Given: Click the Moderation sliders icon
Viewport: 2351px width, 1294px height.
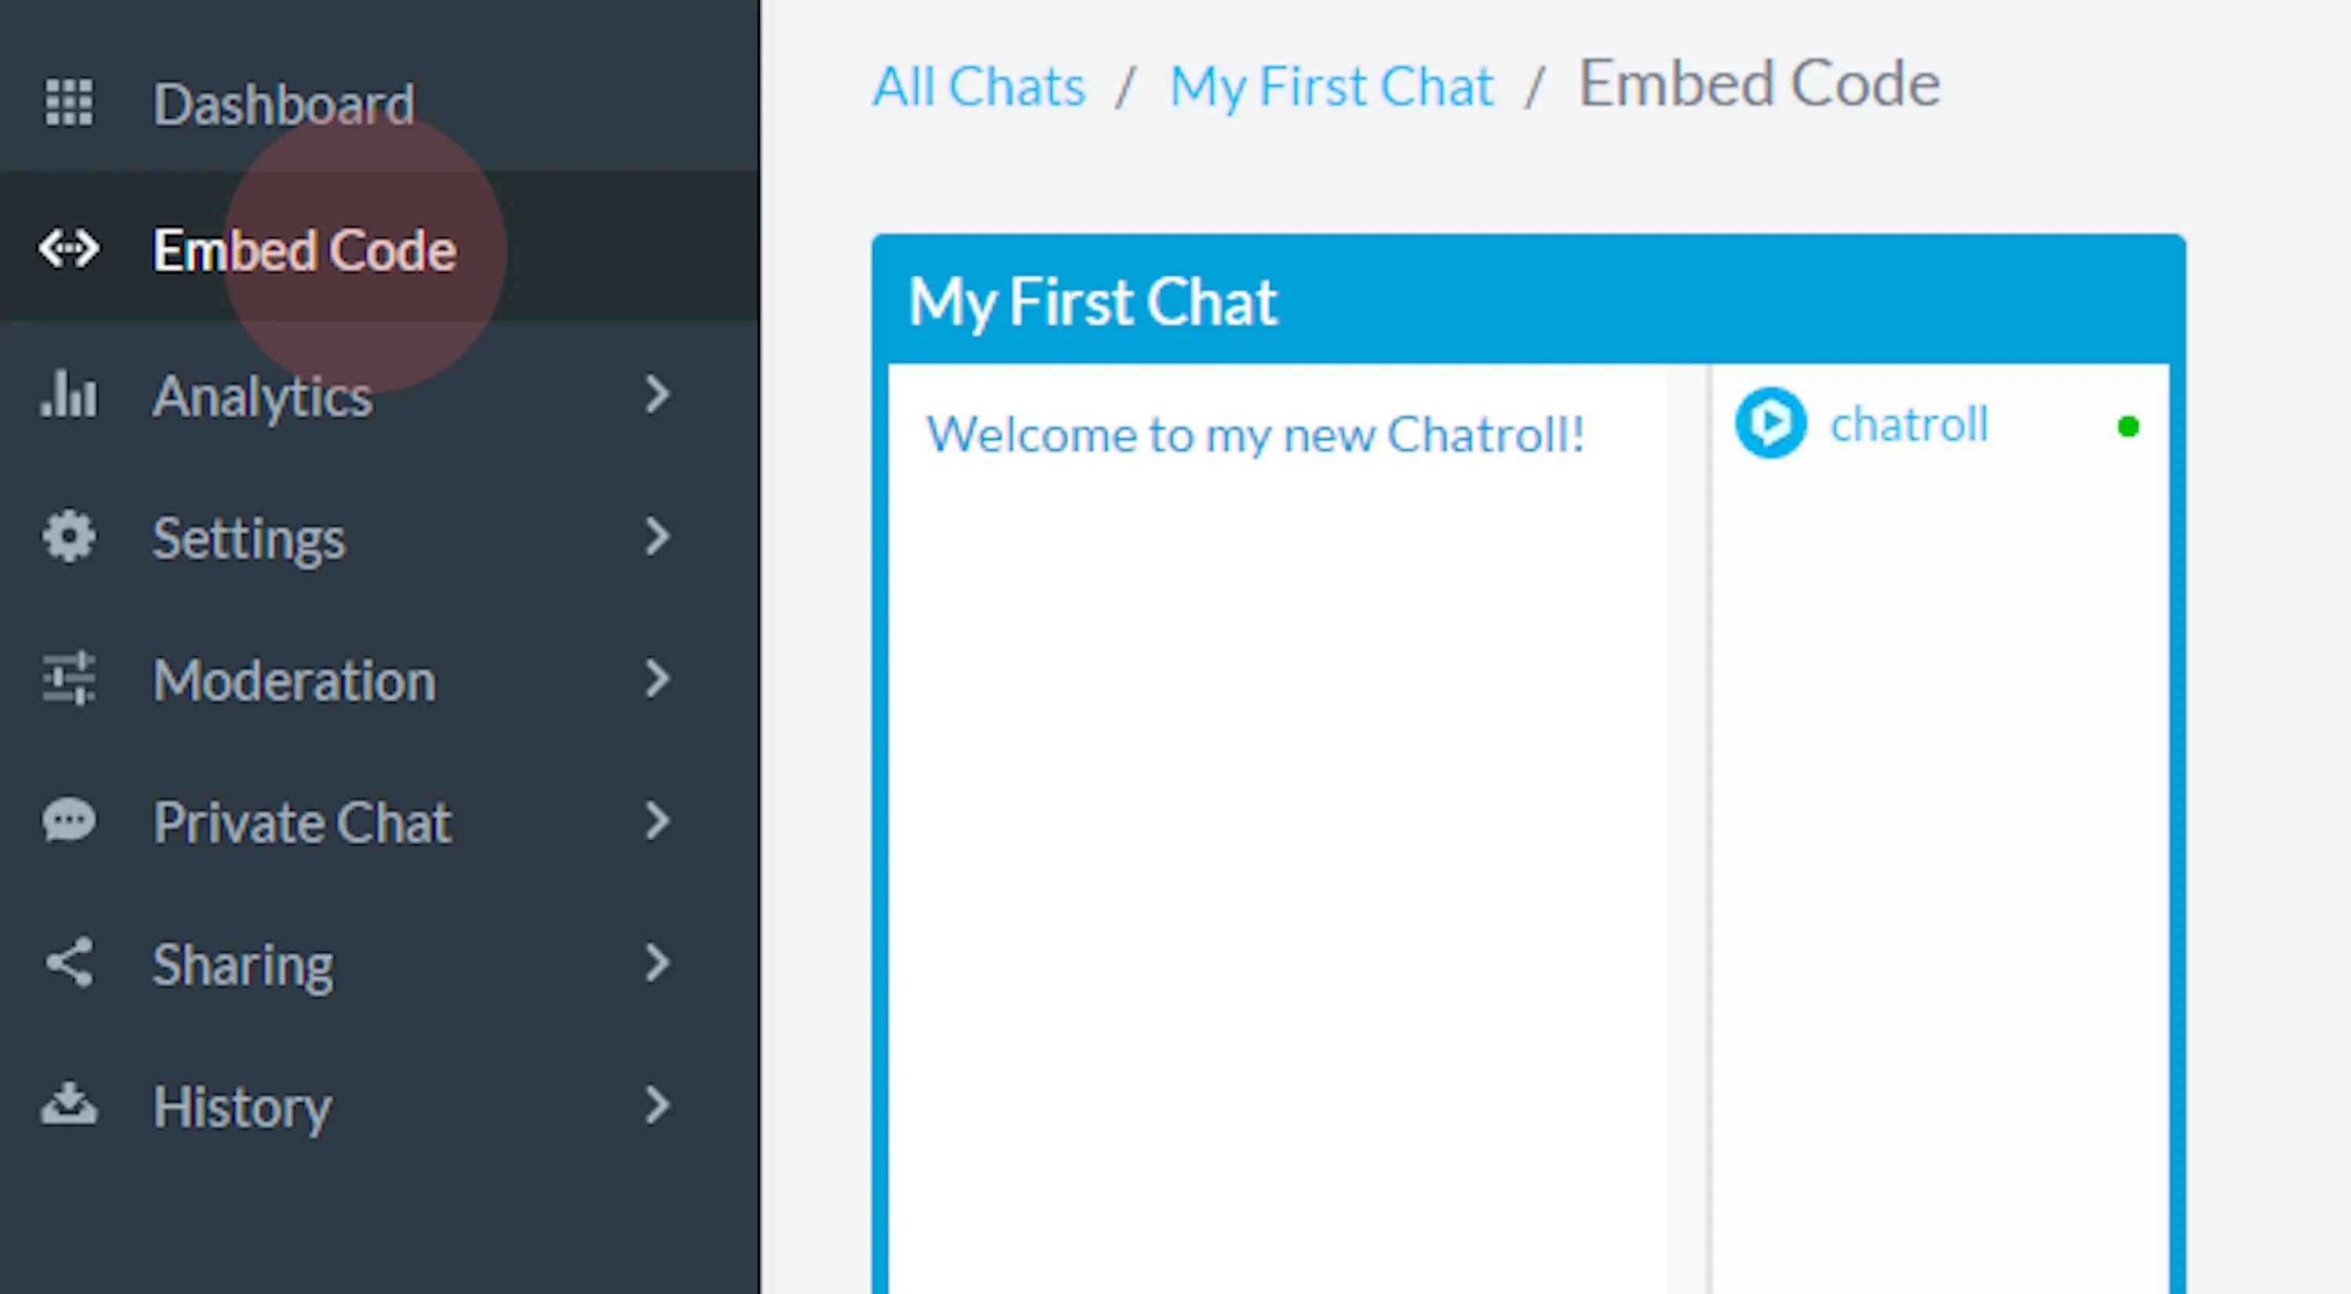Looking at the screenshot, I should (x=68, y=678).
